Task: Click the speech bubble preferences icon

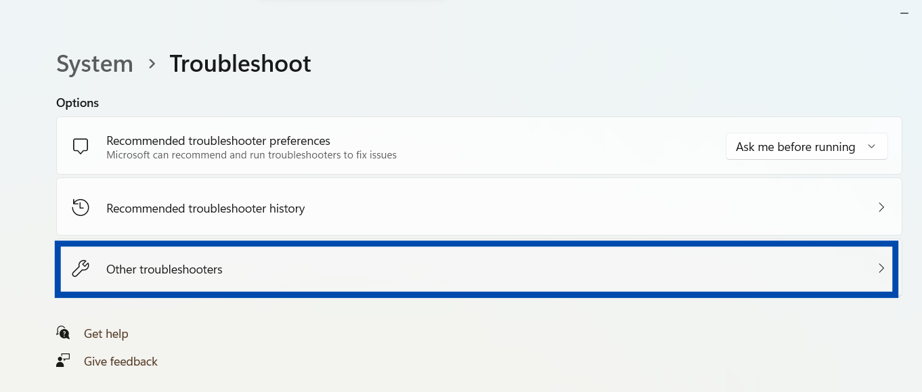Action: 81,146
